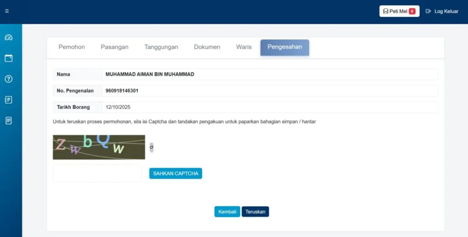Open the dashboard gauge sidebar icon

[x=8, y=37]
